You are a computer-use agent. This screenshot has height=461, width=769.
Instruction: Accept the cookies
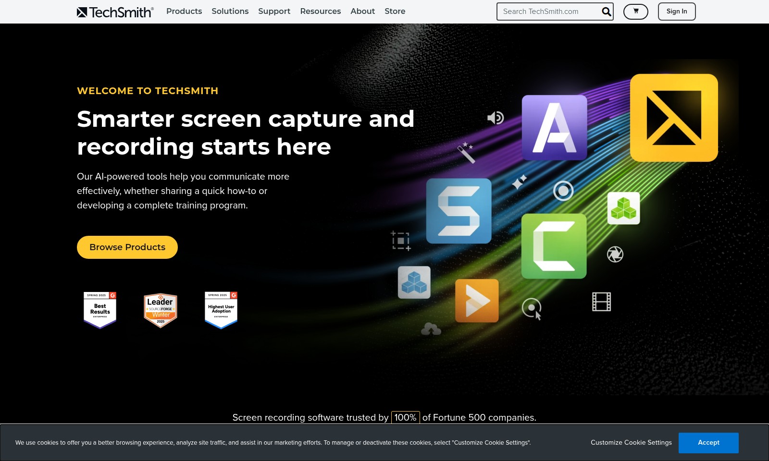point(708,443)
